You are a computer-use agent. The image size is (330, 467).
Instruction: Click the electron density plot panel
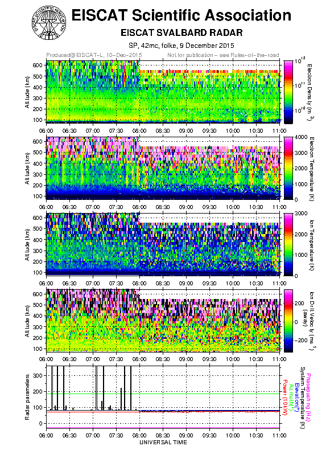[x=163, y=92]
